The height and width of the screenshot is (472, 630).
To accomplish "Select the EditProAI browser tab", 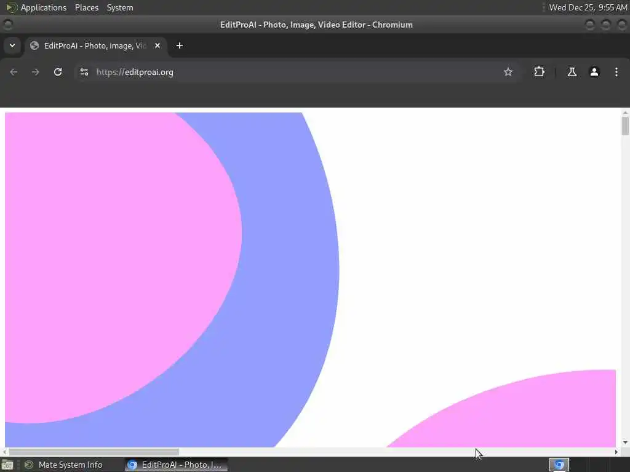I will [x=95, y=45].
